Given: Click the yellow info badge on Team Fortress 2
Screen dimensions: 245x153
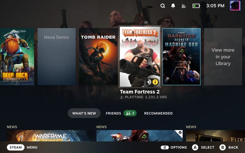Looking at the screenshot, I should coord(155,82).
